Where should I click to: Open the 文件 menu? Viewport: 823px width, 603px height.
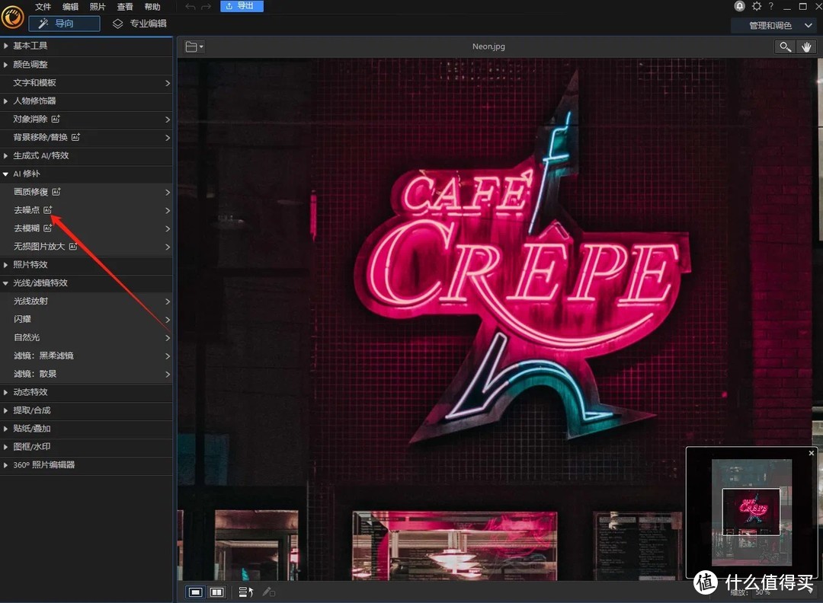[x=43, y=7]
